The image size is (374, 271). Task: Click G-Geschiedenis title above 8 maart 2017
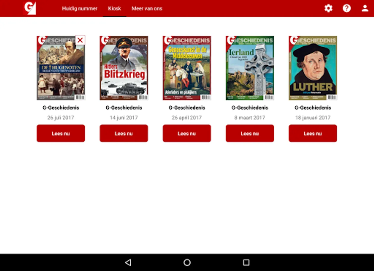click(250, 107)
